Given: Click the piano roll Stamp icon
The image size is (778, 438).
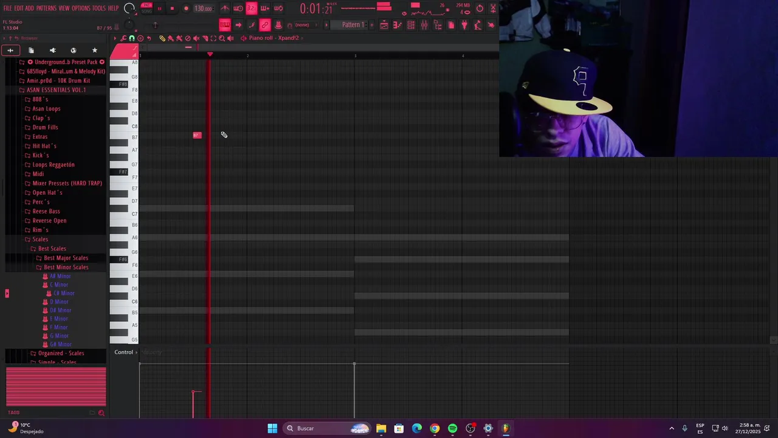Looking at the screenshot, I should (x=140, y=38).
